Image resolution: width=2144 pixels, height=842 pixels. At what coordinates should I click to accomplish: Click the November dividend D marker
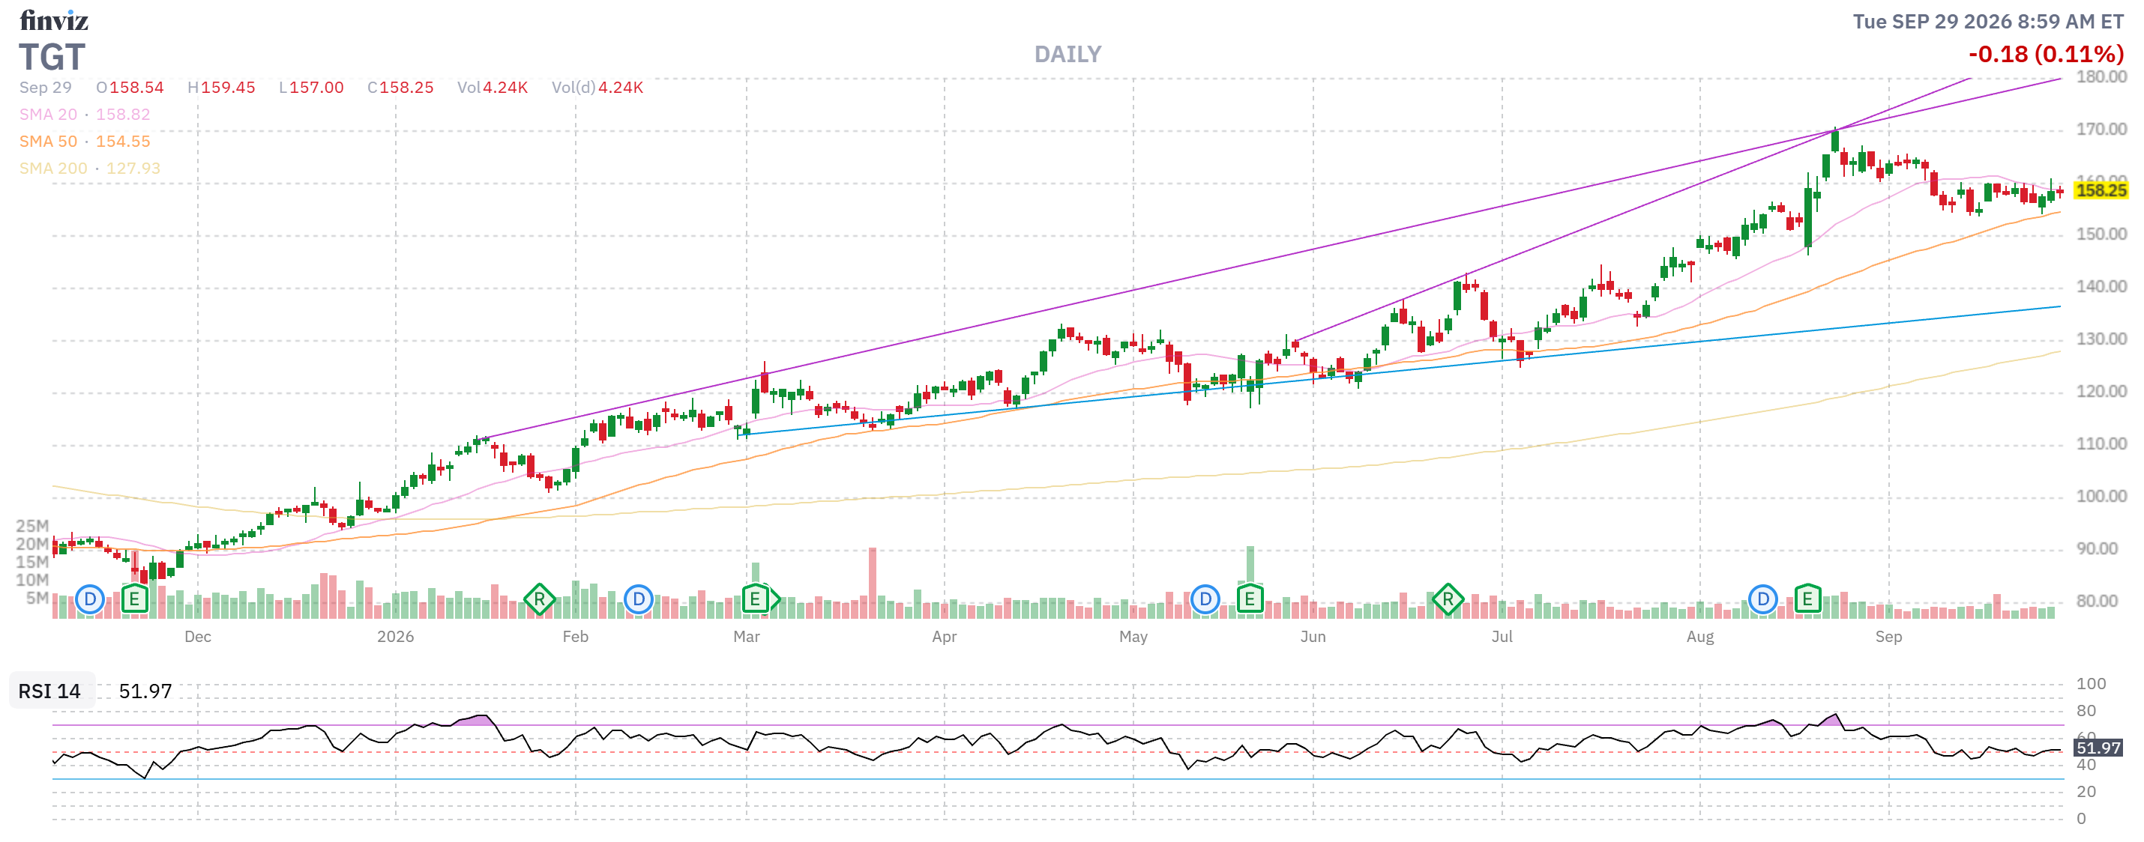[90, 599]
